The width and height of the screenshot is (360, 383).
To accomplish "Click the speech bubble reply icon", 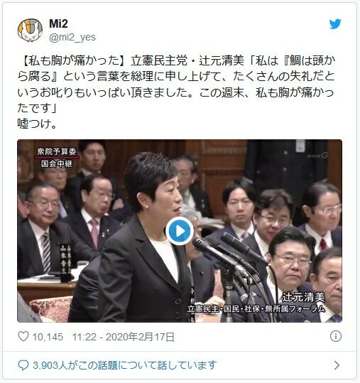I will (x=23, y=365).
